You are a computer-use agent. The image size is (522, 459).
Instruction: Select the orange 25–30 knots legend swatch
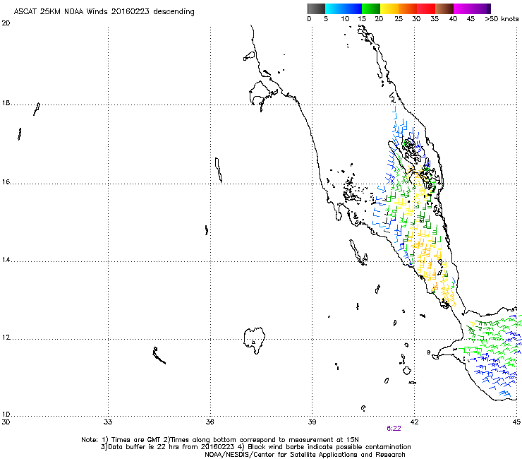[408, 8]
